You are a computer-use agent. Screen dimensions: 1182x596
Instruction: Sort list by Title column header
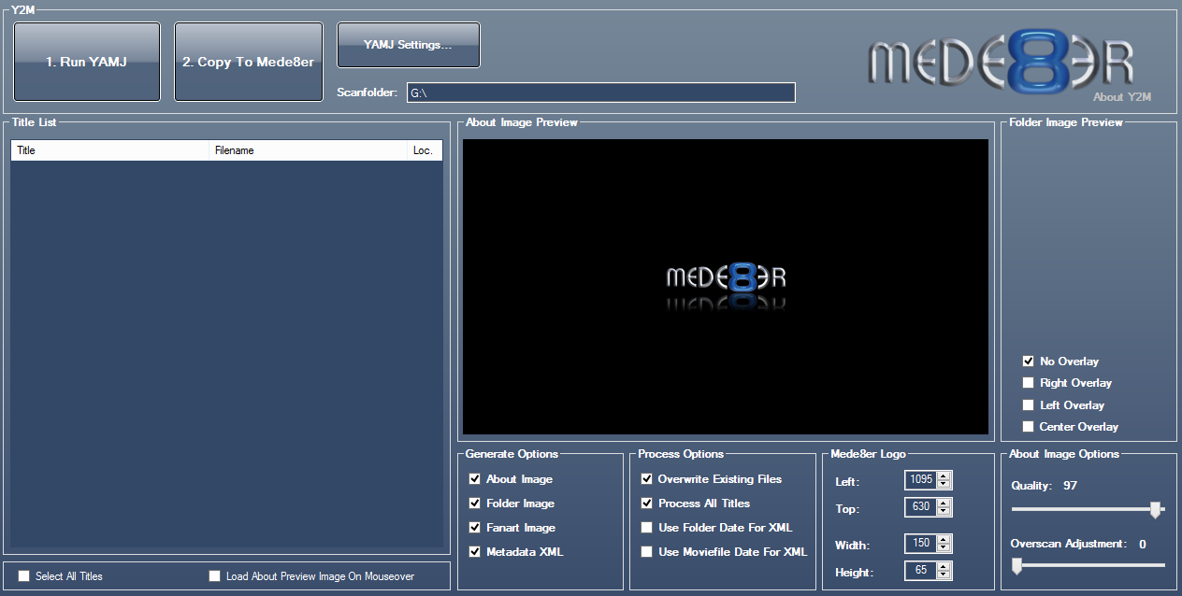[x=109, y=150]
